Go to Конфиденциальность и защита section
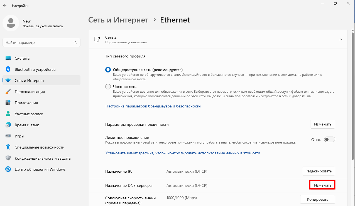Image resolution: width=355 pixels, height=206 pixels. click(x=42, y=158)
